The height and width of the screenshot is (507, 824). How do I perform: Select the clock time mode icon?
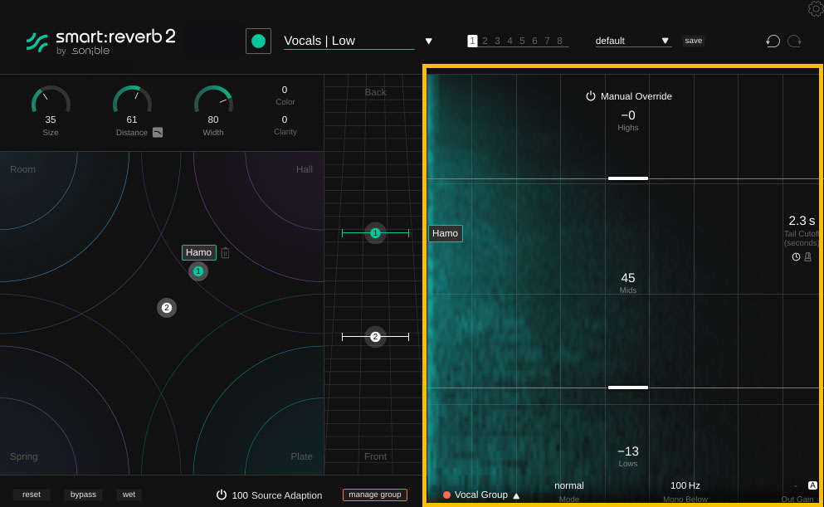796,257
